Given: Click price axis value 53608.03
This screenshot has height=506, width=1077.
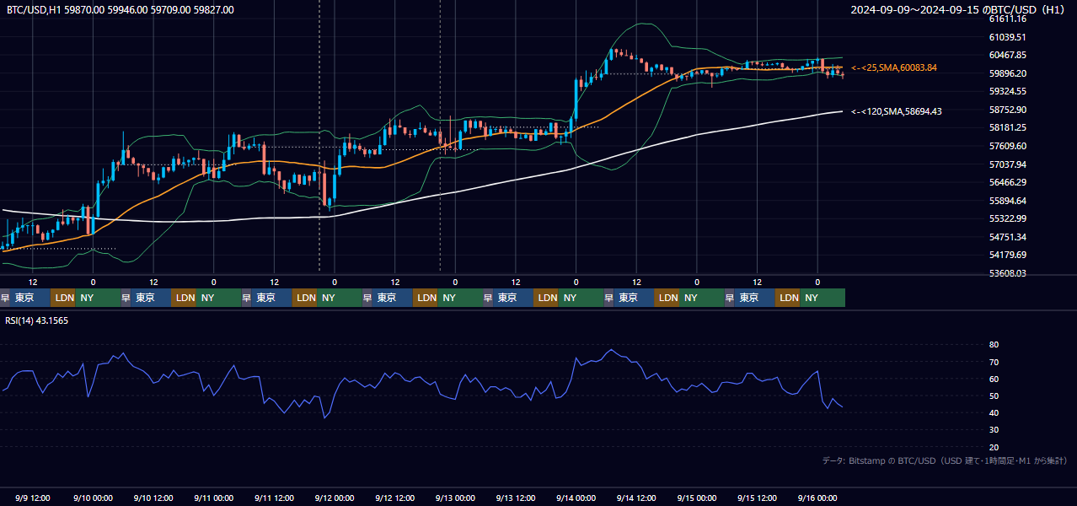Looking at the screenshot, I should 1007,273.
